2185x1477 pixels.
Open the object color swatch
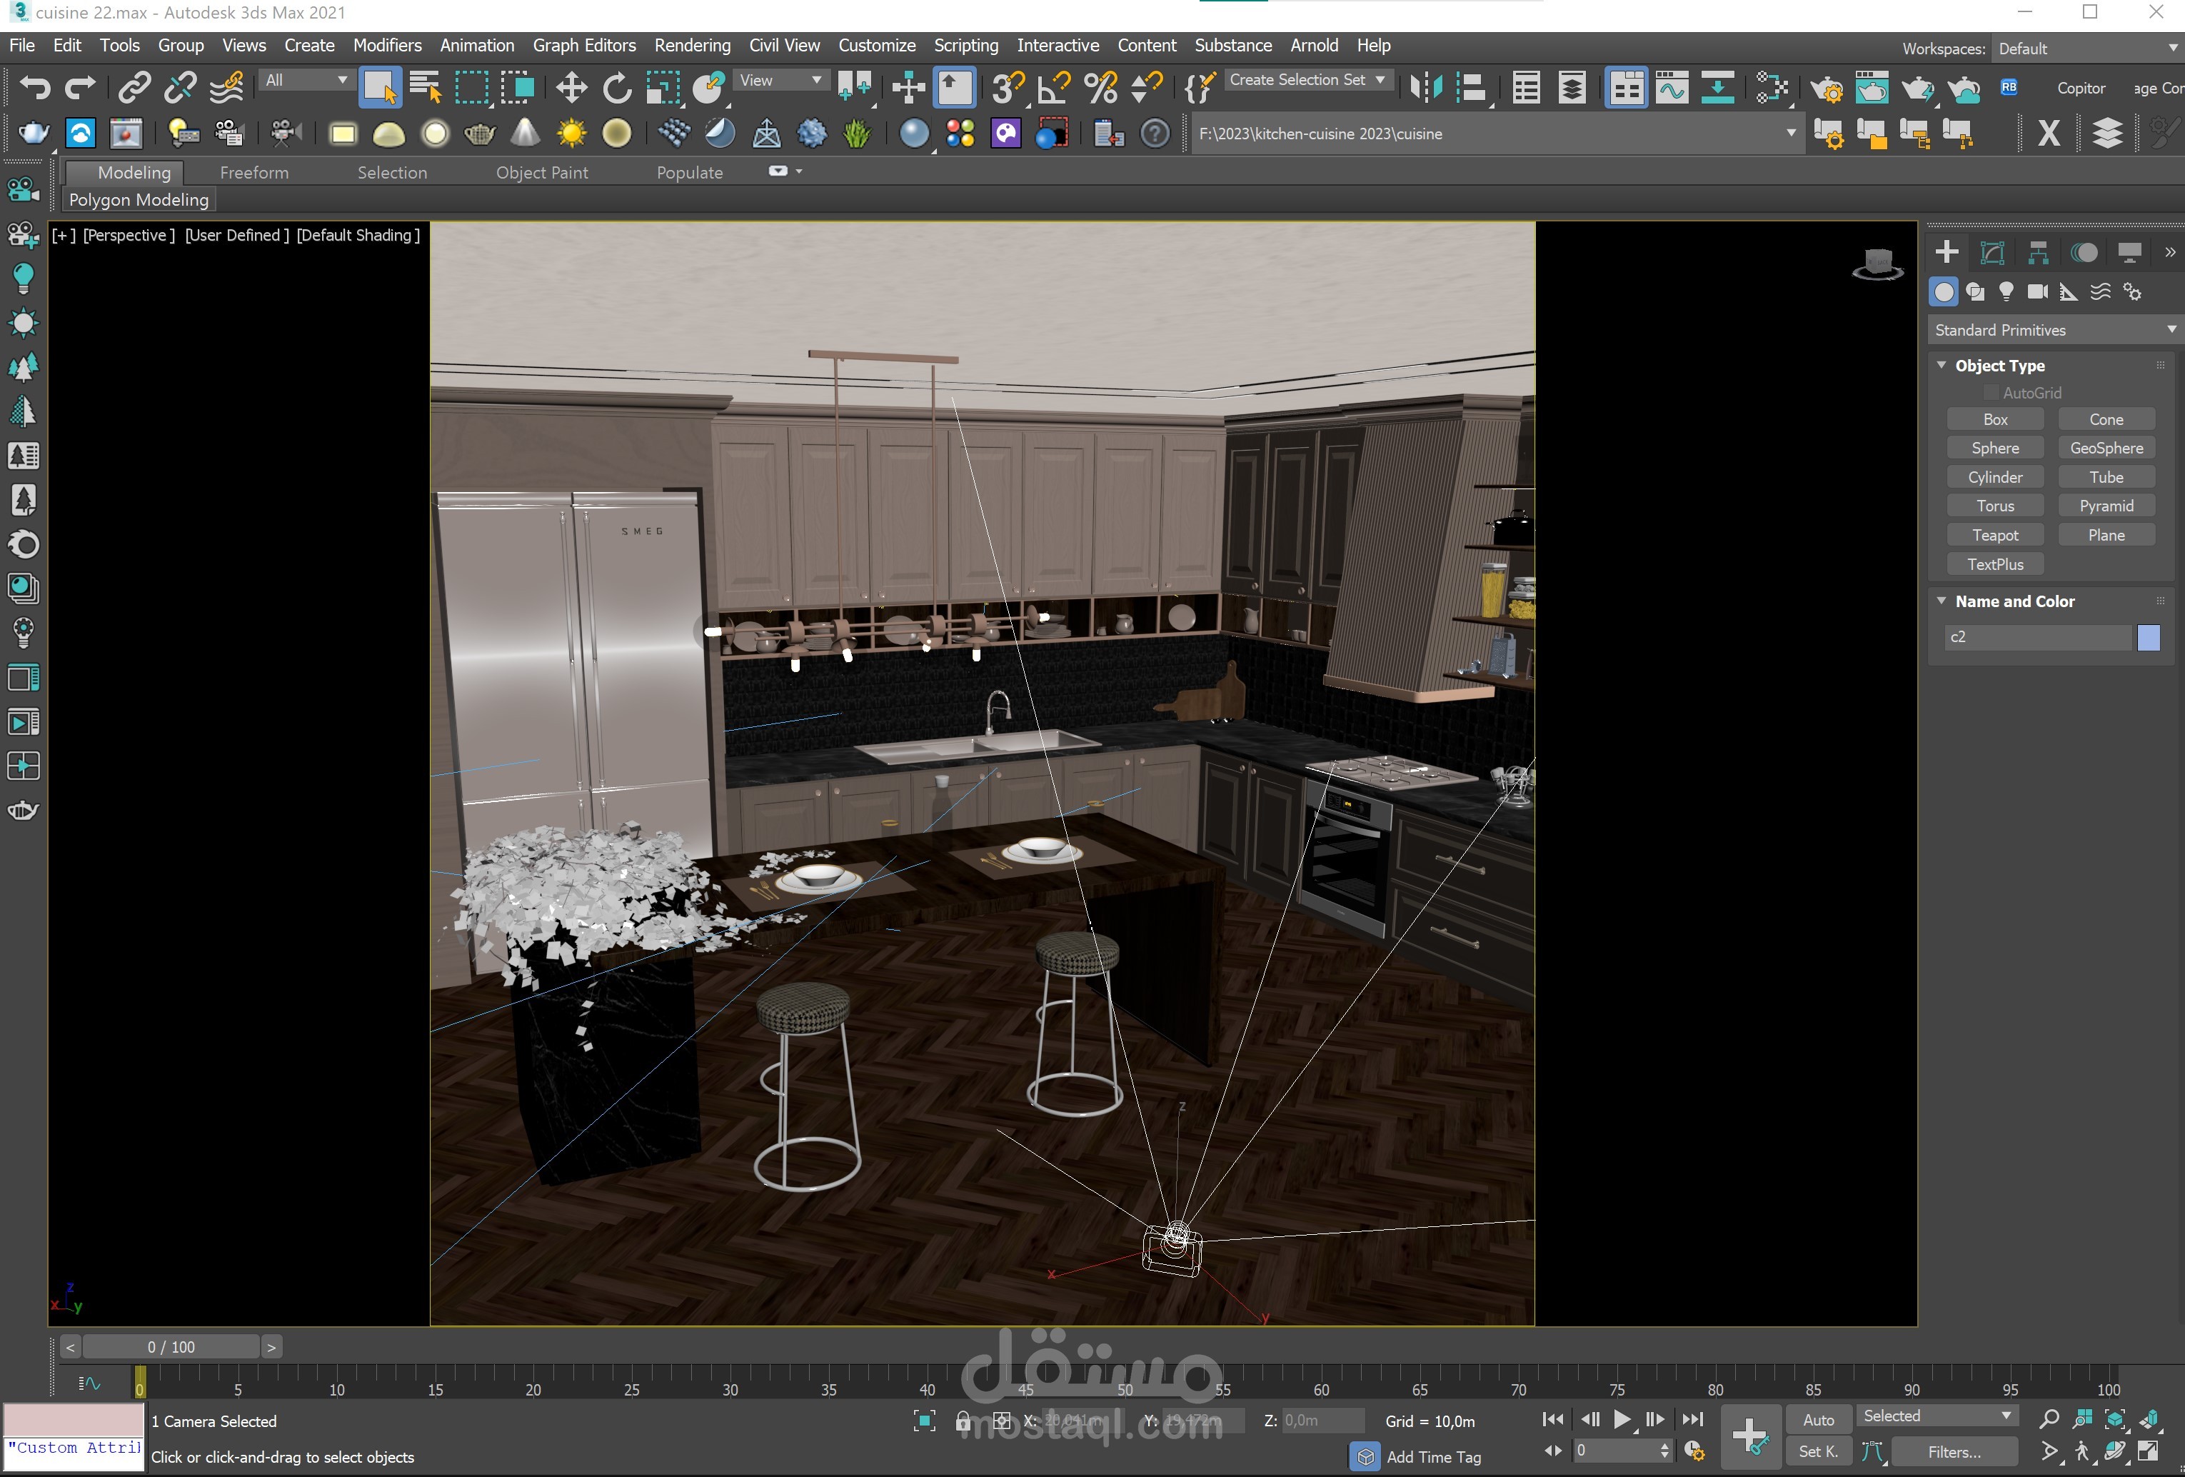pos(2149,636)
